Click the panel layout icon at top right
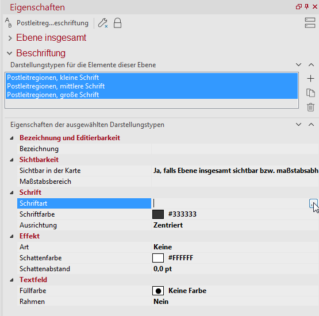Viewport: 319px width, 316px height. (x=310, y=23)
